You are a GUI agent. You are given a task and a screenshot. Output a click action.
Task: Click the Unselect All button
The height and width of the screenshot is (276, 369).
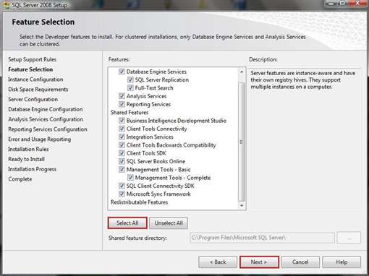(x=169, y=223)
